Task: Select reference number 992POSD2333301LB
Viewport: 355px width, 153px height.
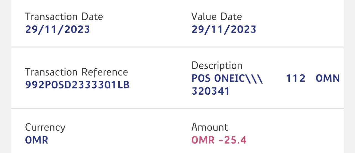Action: coord(77,85)
